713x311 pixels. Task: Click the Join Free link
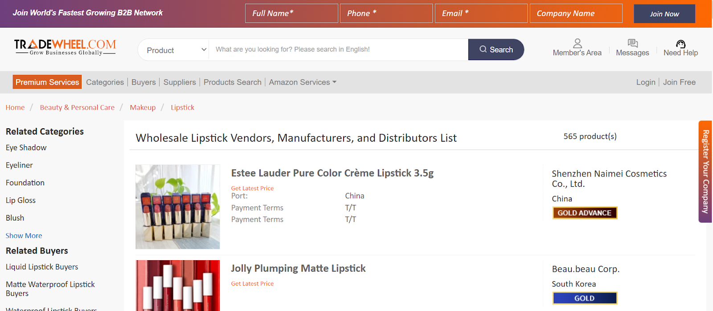(679, 82)
